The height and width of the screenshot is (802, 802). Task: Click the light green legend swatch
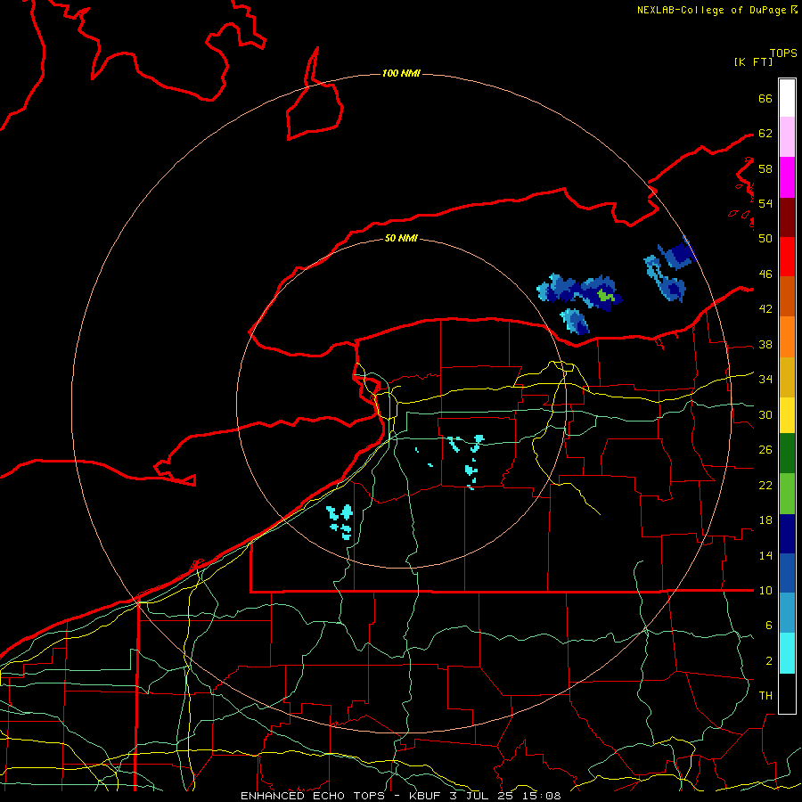(x=787, y=494)
